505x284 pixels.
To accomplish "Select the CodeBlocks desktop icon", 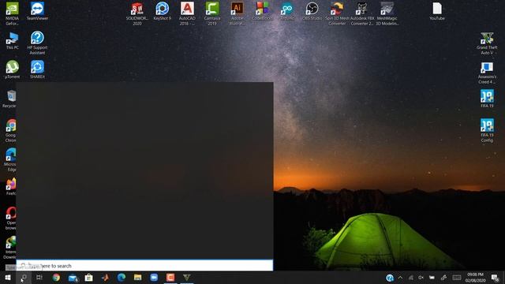I will tap(262, 11).
